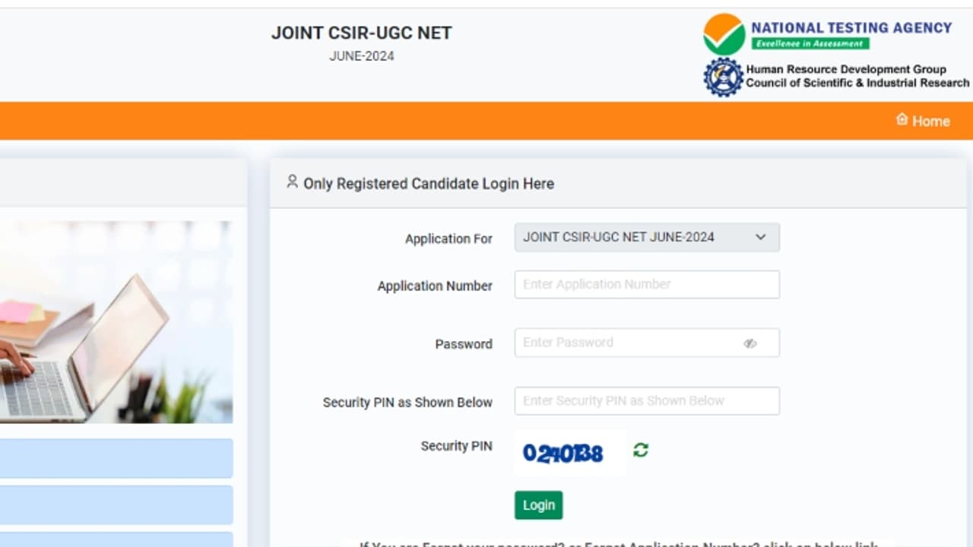Image resolution: width=973 pixels, height=547 pixels.
Task: Click the Enter Security PIN field
Action: [x=647, y=400]
